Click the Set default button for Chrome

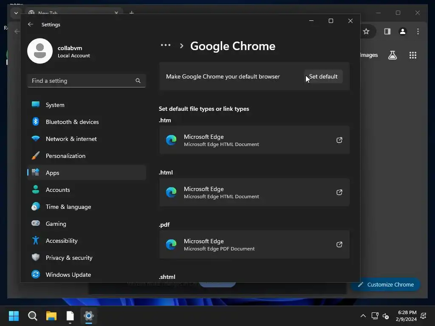[323, 76]
